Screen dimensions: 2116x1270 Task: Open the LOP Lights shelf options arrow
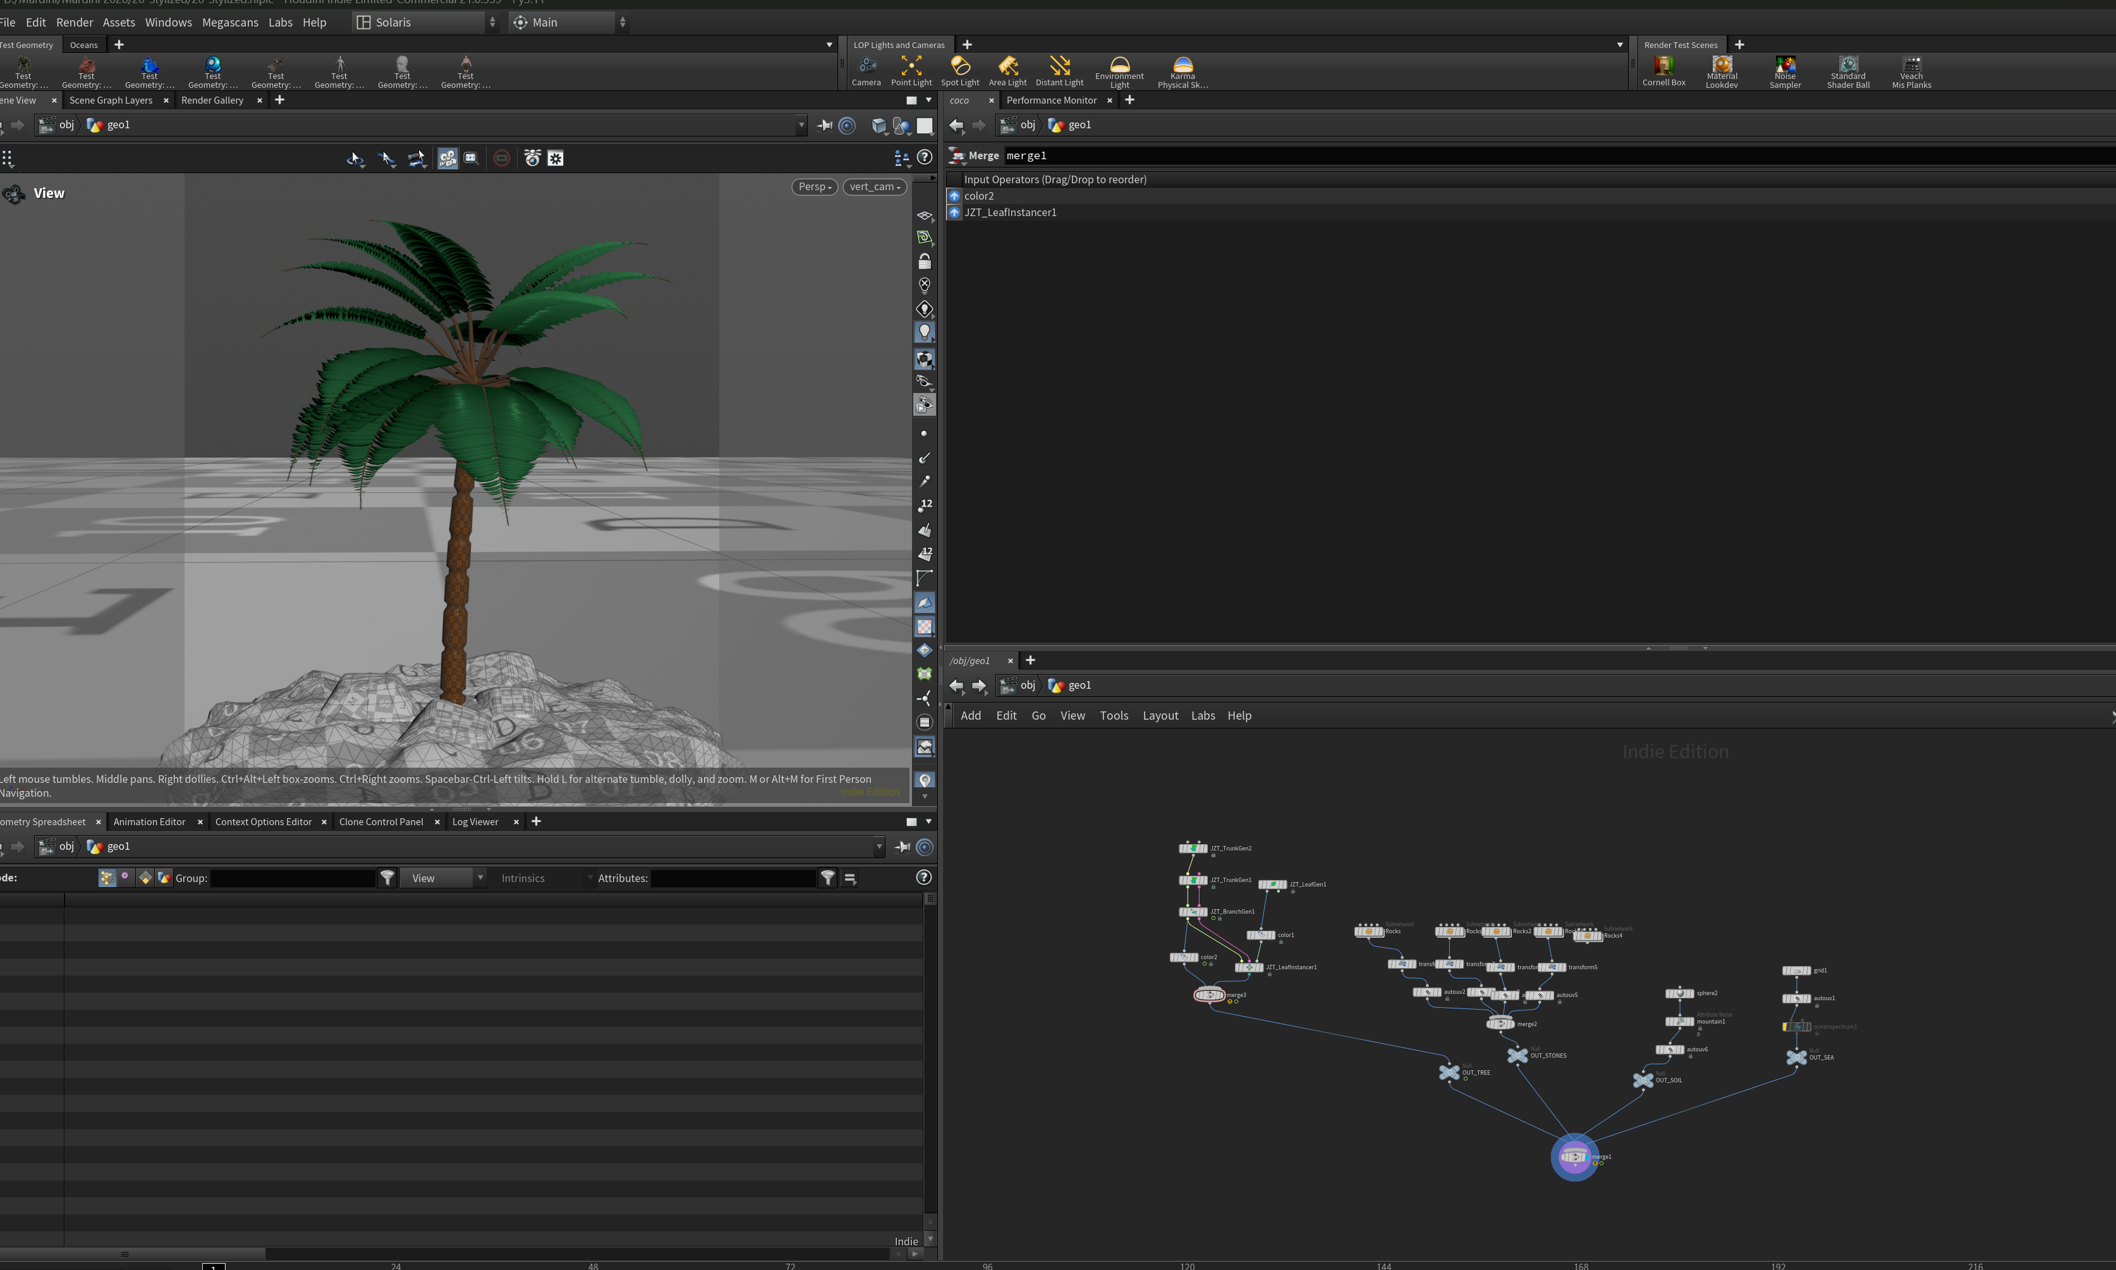pos(1619,44)
